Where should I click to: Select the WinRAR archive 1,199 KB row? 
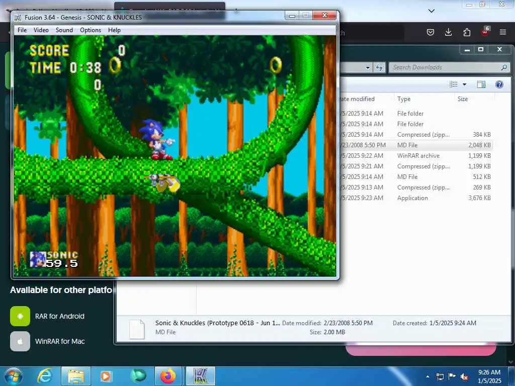pos(416,156)
